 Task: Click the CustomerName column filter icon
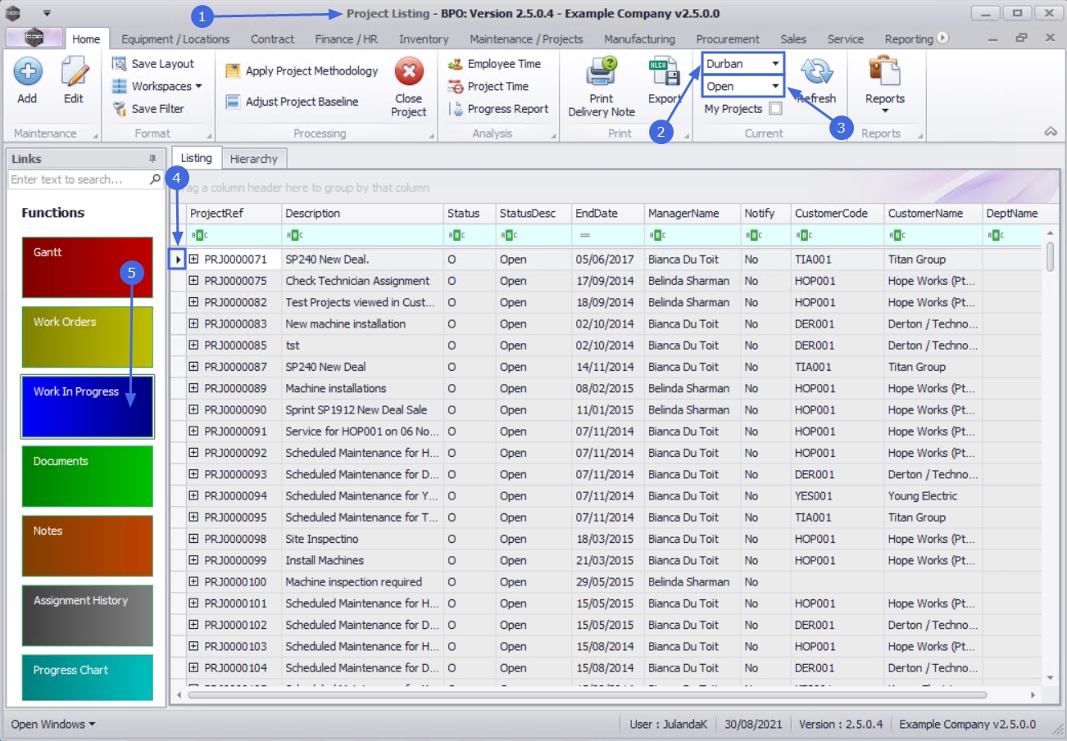coord(897,236)
